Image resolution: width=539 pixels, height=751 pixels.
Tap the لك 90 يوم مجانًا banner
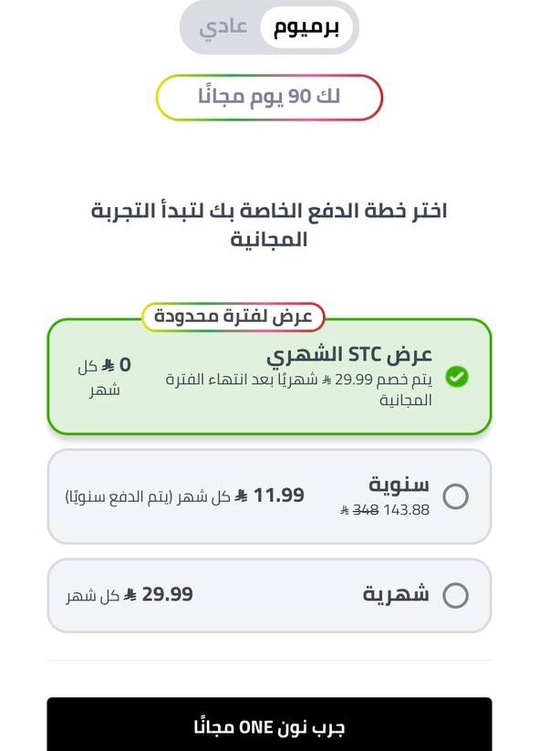[x=269, y=97]
